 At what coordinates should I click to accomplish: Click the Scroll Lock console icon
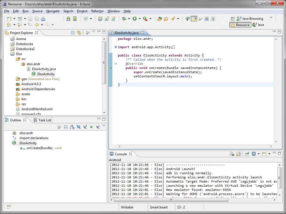(239, 154)
